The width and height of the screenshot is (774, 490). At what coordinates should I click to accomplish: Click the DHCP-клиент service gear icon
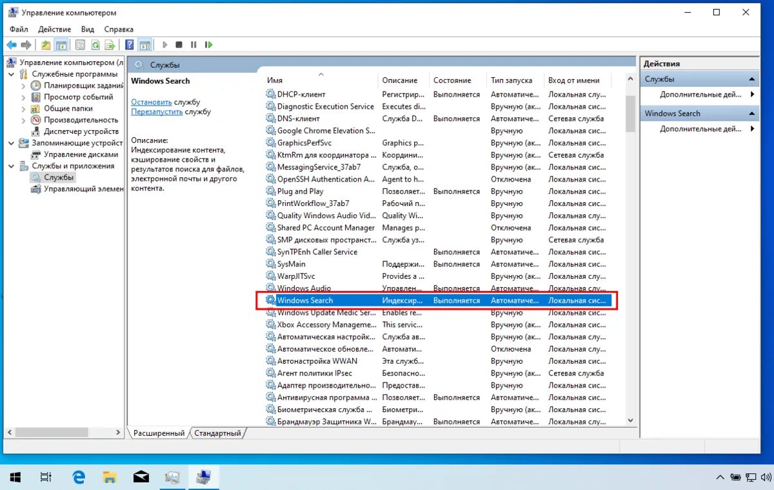click(x=271, y=94)
